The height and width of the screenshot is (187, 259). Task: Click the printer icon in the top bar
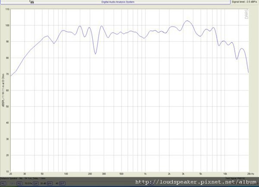pyautogui.click(x=32, y=2)
